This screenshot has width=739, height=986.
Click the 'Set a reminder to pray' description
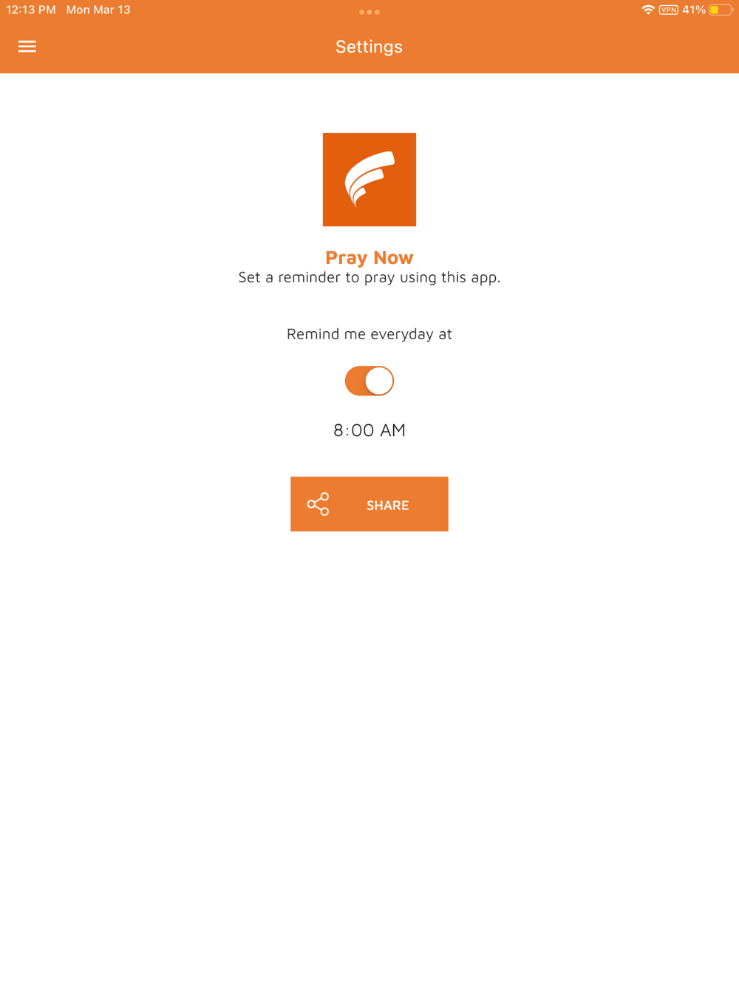click(369, 277)
